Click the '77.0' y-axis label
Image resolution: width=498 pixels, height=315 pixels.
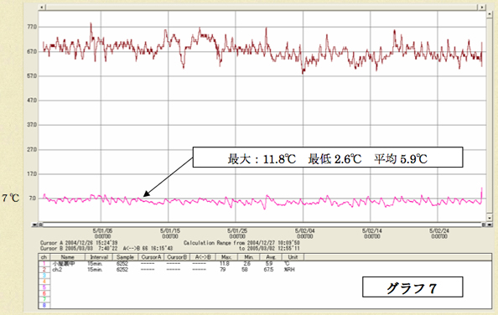click(32, 27)
